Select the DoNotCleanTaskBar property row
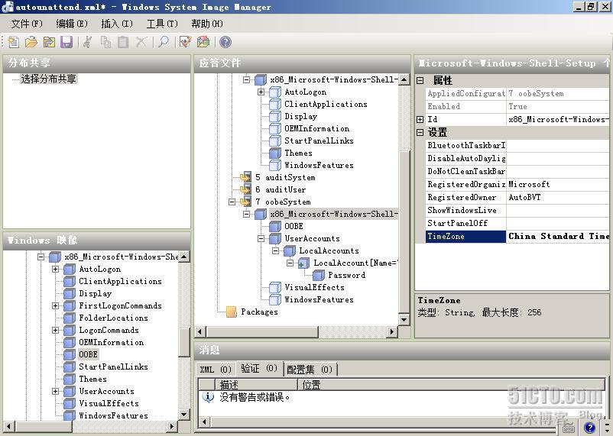Image resolution: width=613 pixels, height=436 pixels. (x=517, y=172)
